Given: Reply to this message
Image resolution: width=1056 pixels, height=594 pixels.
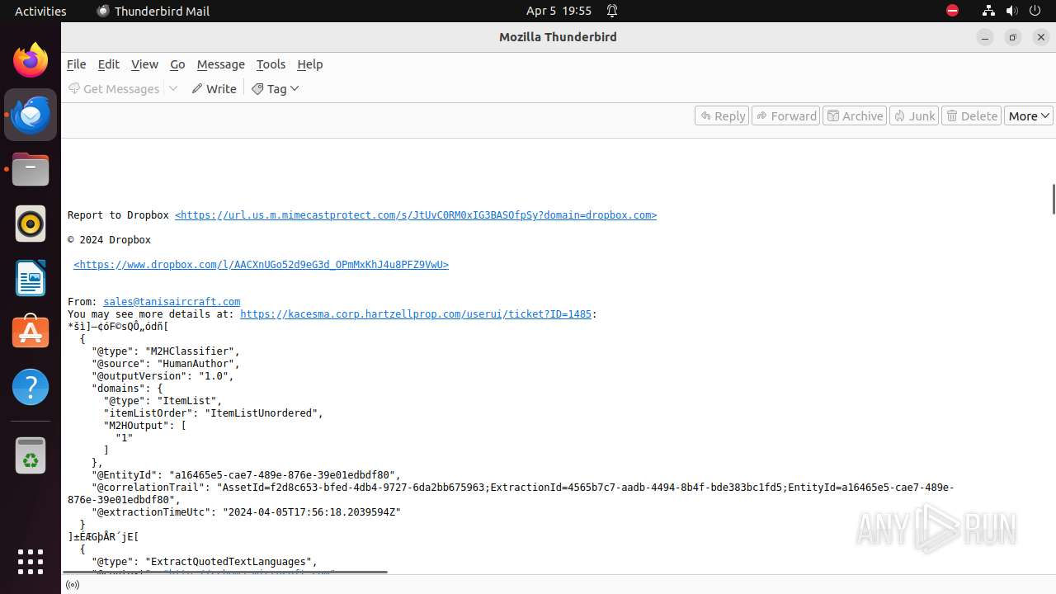Looking at the screenshot, I should (x=722, y=115).
